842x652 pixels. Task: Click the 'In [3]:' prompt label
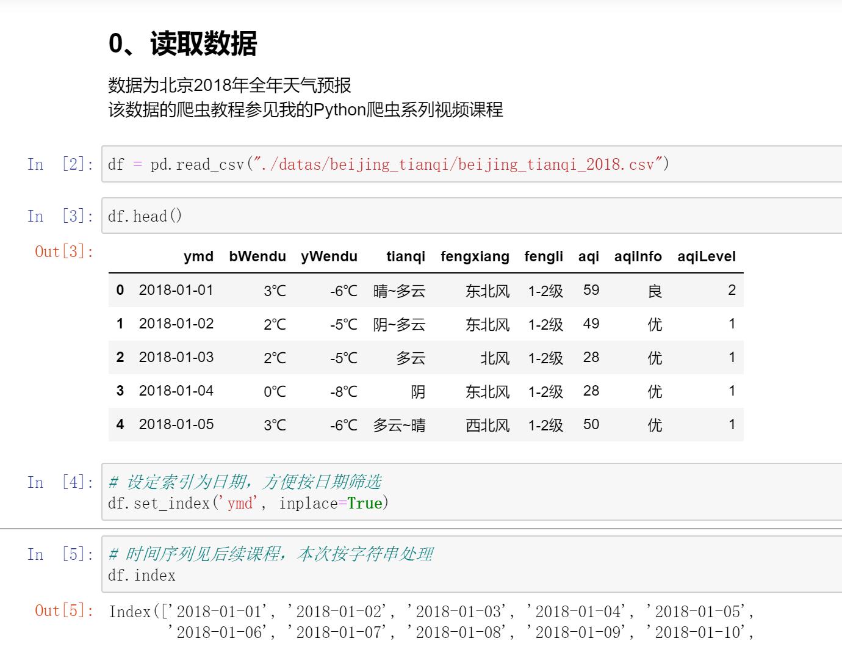(60, 216)
